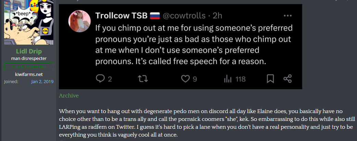Click the True & Honest Fan badge
357x141 pixels.
coord(29,67)
